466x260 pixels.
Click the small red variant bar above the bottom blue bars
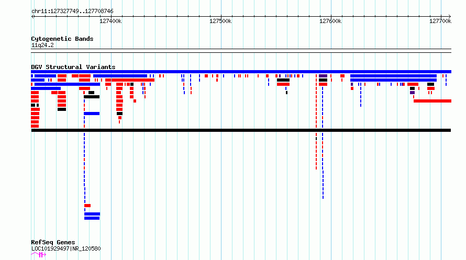click(87, 206)
